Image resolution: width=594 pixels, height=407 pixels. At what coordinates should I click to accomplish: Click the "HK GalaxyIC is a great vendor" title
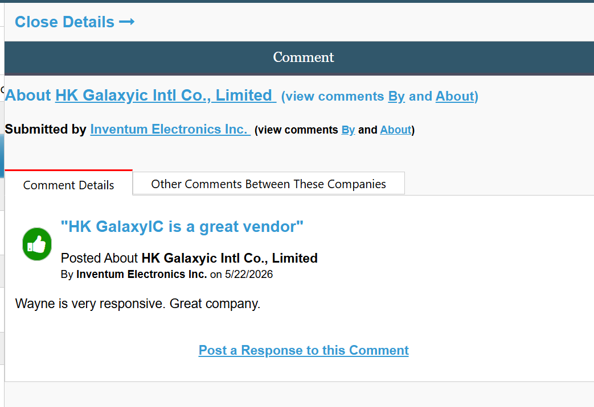tap(182, 227)
